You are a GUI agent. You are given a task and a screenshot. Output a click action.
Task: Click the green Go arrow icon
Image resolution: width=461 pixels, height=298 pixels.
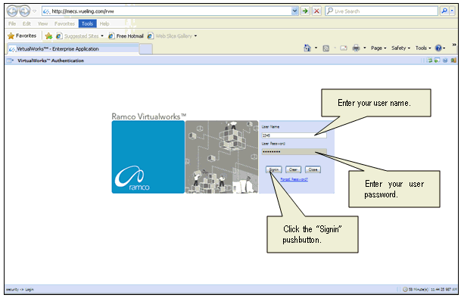tap(306, 11)
